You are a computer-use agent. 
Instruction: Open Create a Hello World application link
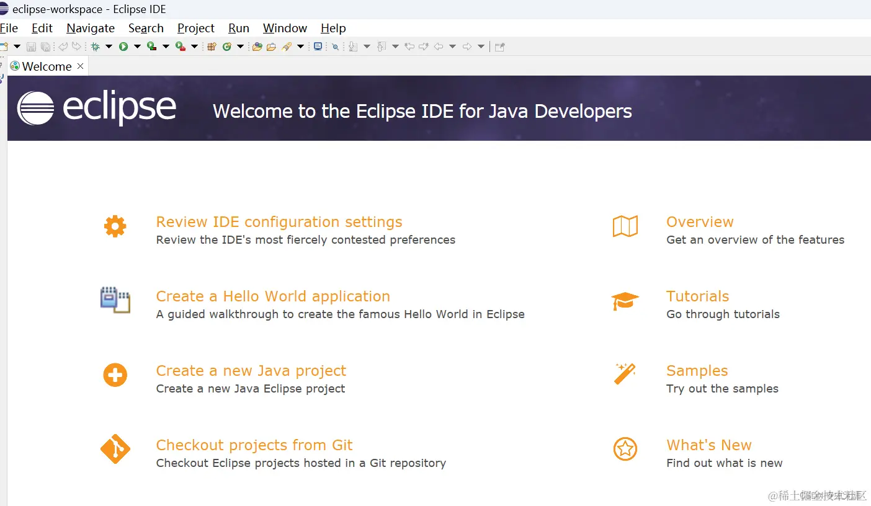click(x=273, y=296)
